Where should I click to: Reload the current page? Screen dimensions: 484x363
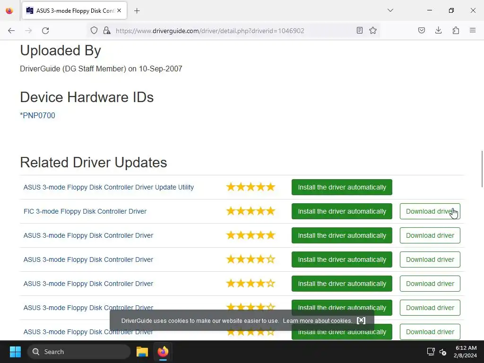[x=45, y=31]
